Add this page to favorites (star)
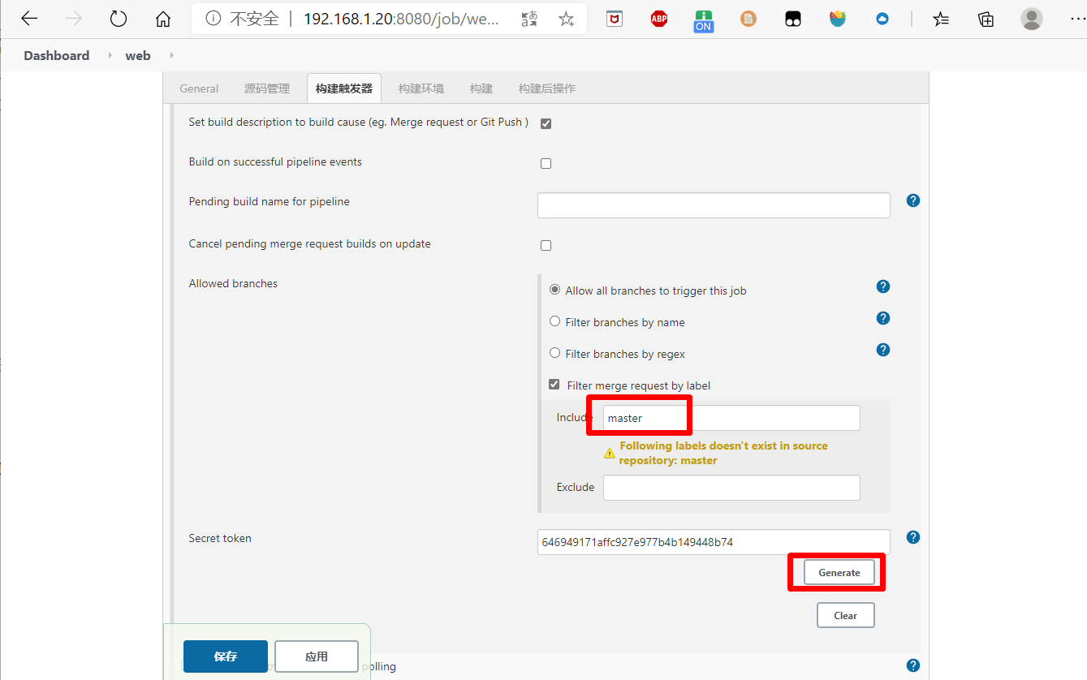Viewport: 1087px width, 680px height. point(567,19)
